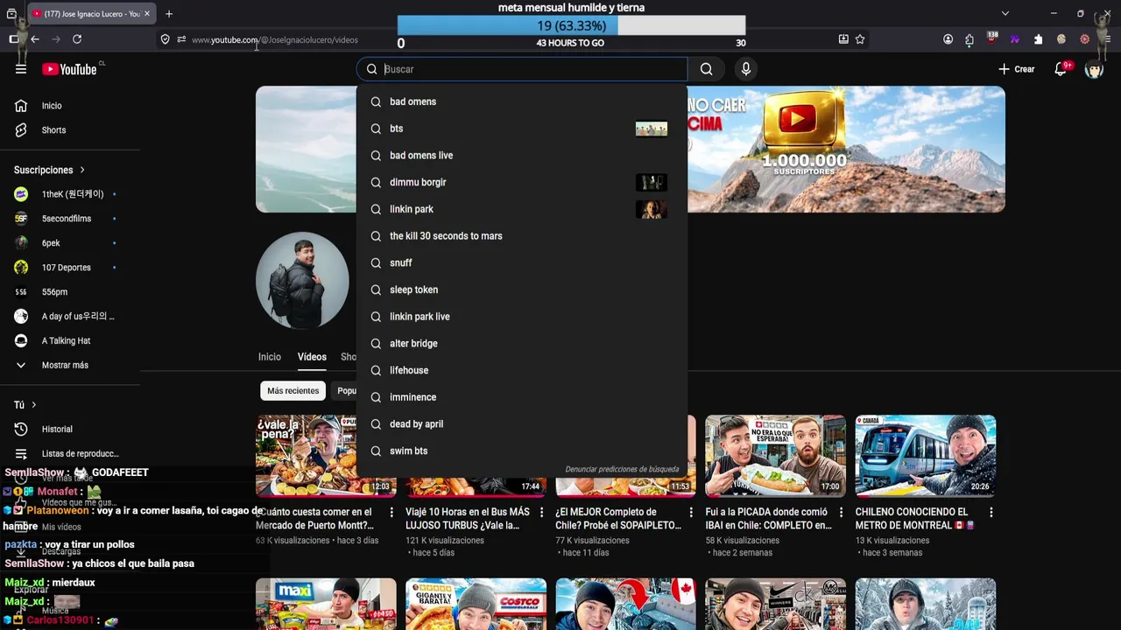The height and width of the screenshot is (630, 1121).
Task: Choose 'linkin park' suggestion
Action: [522, 209]
